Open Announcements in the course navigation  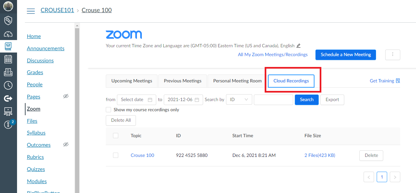[x=46, y=48]
